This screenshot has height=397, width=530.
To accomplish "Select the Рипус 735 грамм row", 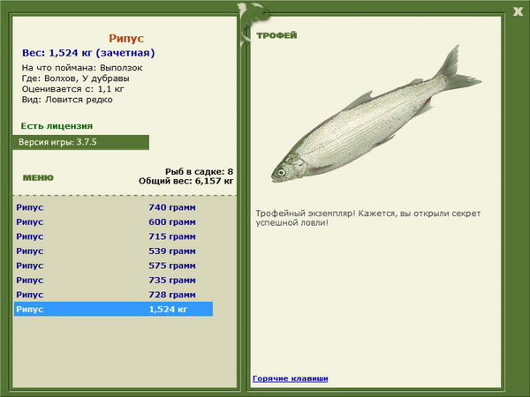I will point(113,281).
